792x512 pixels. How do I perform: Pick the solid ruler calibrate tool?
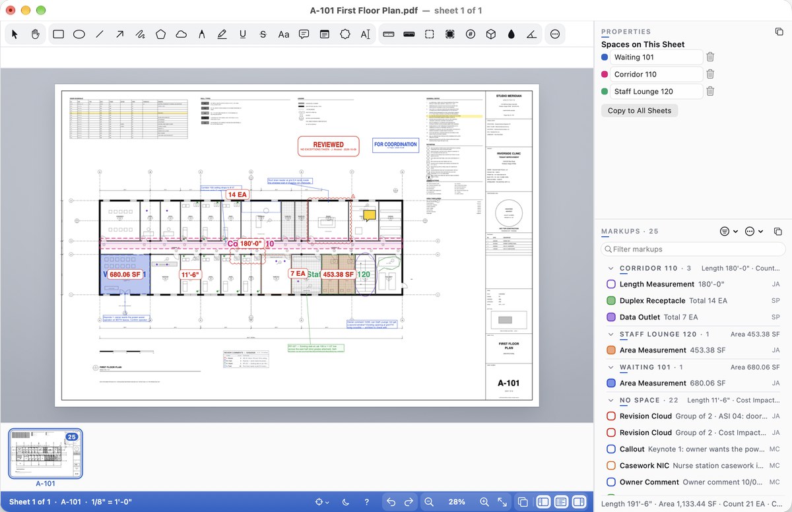pos(409,34)
